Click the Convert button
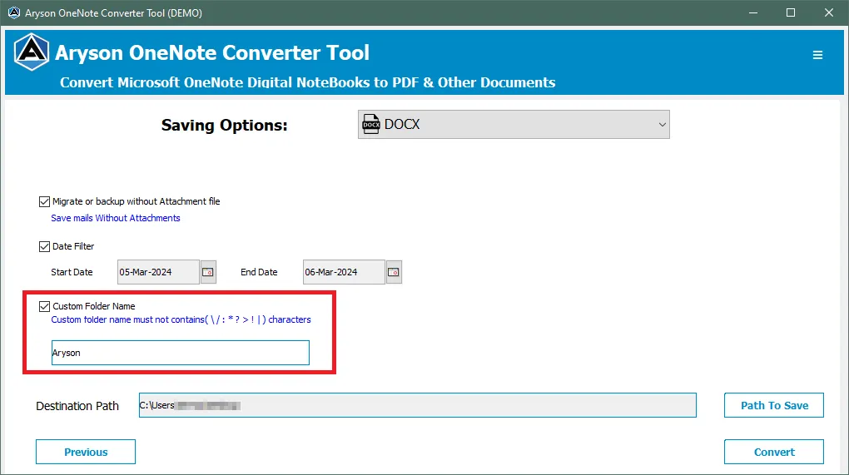The height and width of the screenshot is (475, 849). (x=774, y=452)
